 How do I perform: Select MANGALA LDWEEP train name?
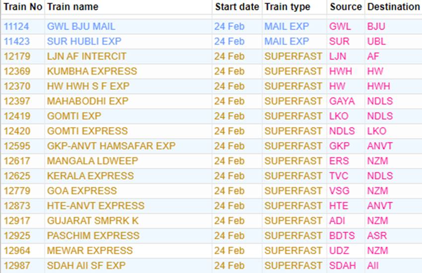pyautogui.click(x=92, y=161)
